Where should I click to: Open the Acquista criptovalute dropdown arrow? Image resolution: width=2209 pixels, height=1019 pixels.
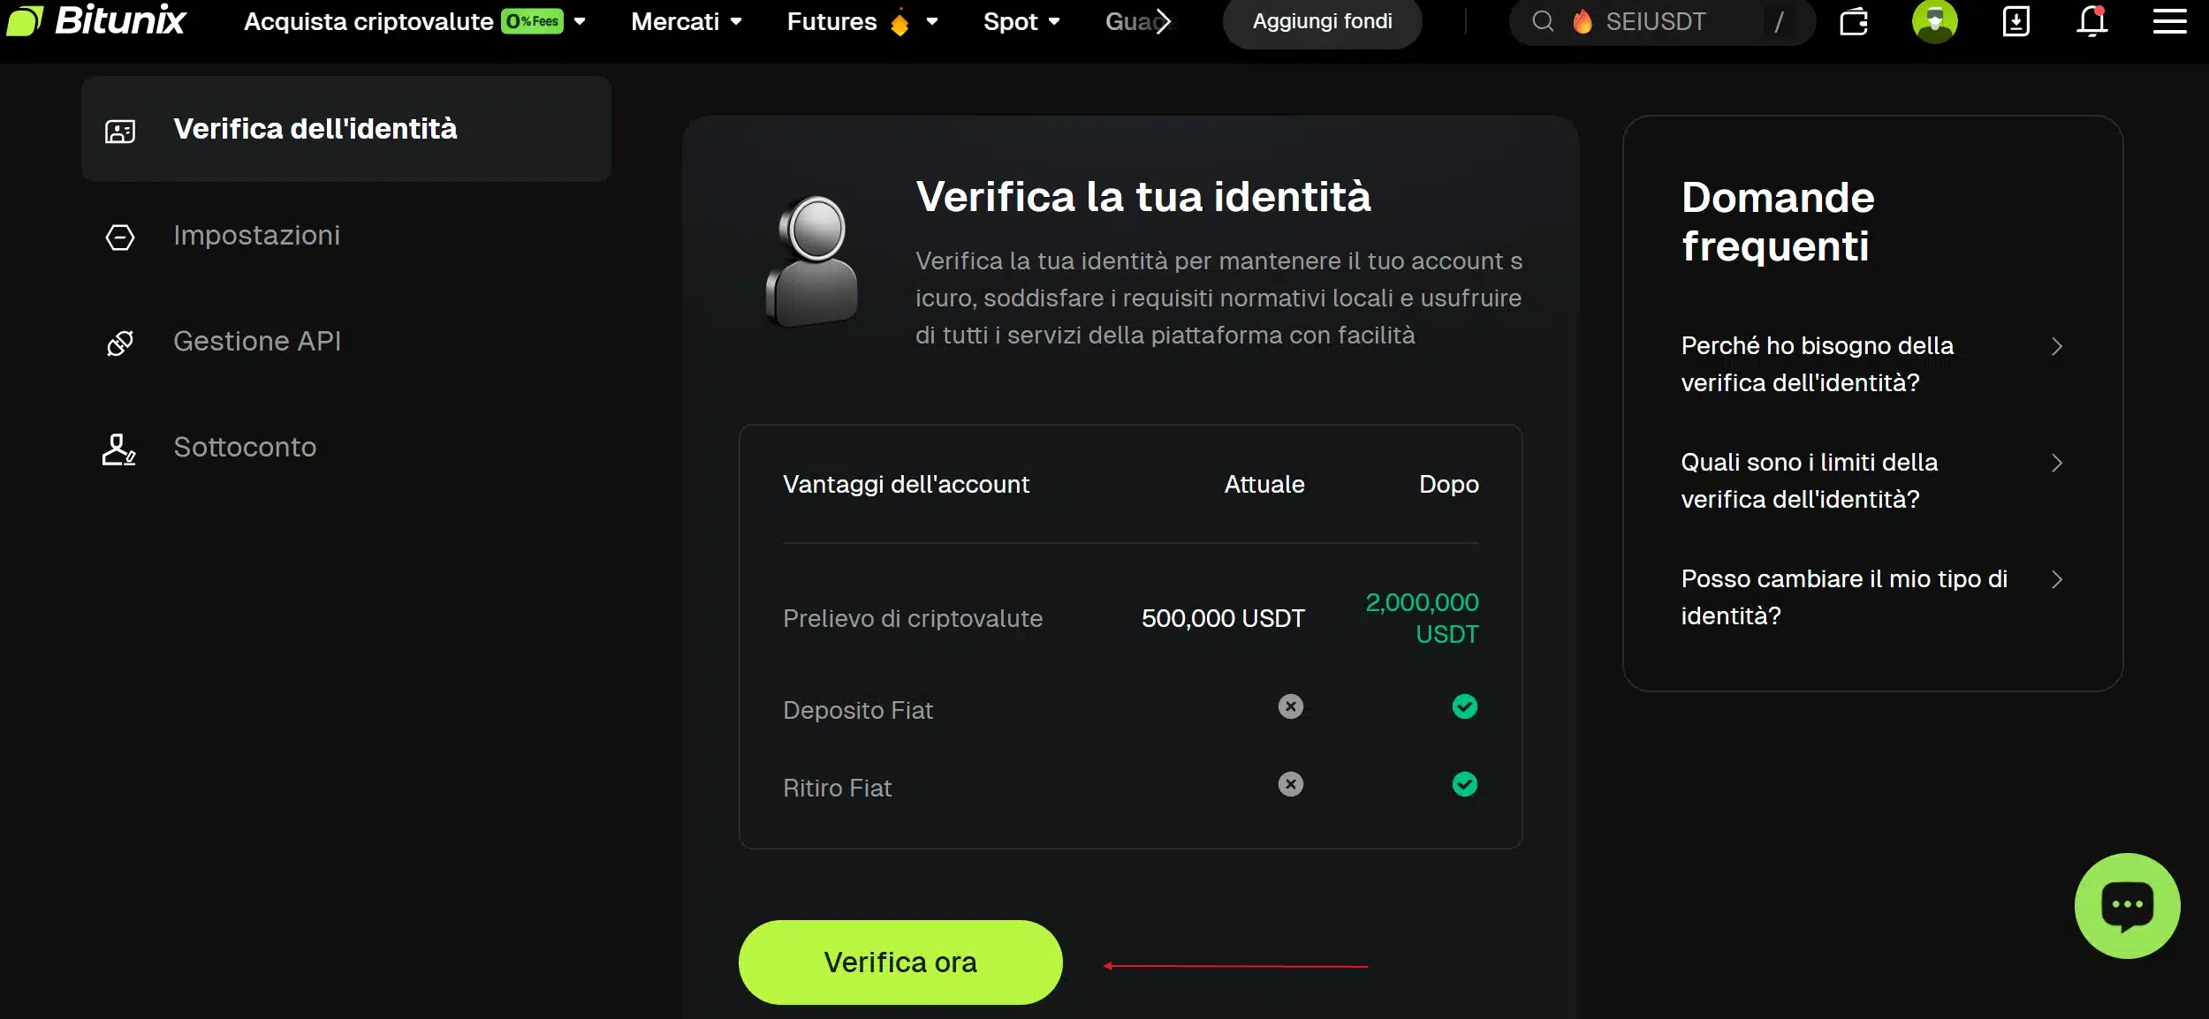[x=580, y=22]
